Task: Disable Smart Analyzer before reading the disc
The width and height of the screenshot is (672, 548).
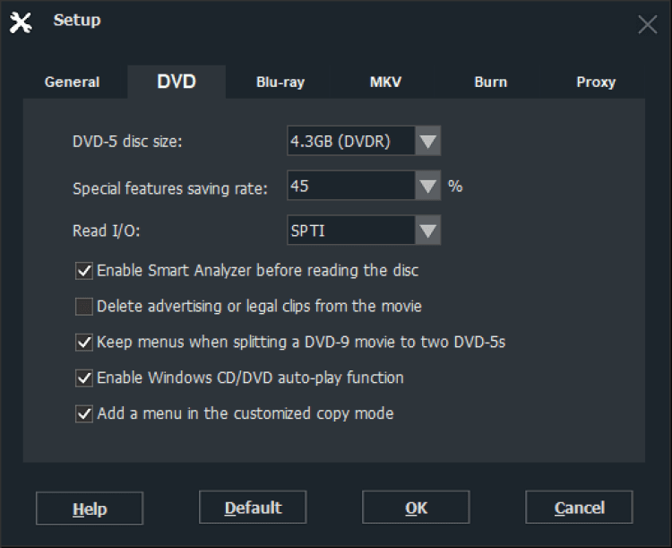Action: [84, 270]
